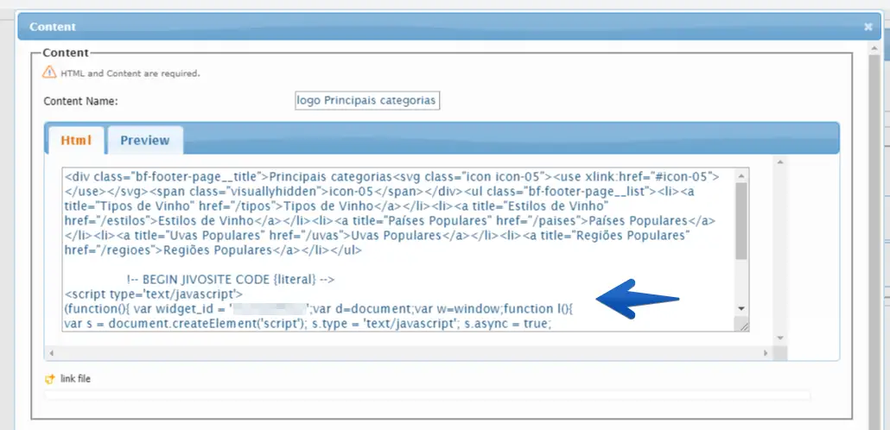Click the horizontal scrollbar left arrow
This screenshot has width=890, height=430.
coord(51,353)
